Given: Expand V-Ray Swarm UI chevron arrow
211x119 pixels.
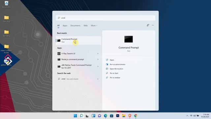Looking at the screenshot, I should pos(98,54).
